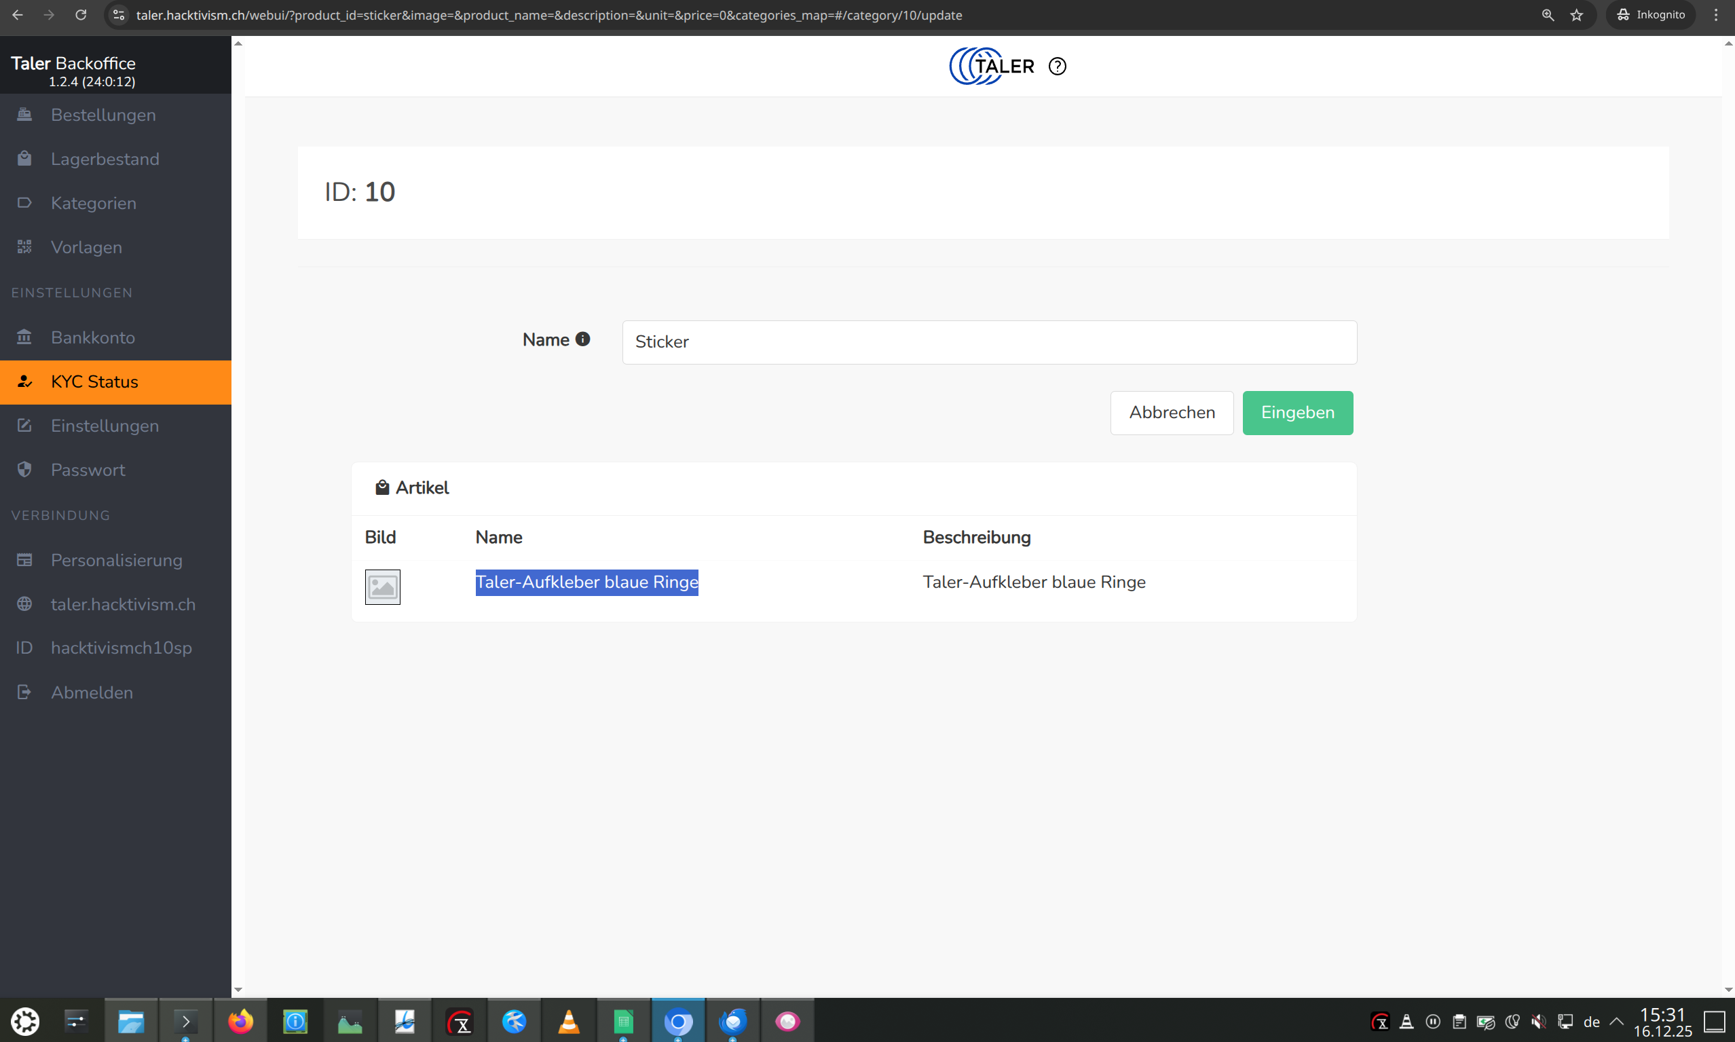Open Bestellungen in the sidebar

[103, 115]
